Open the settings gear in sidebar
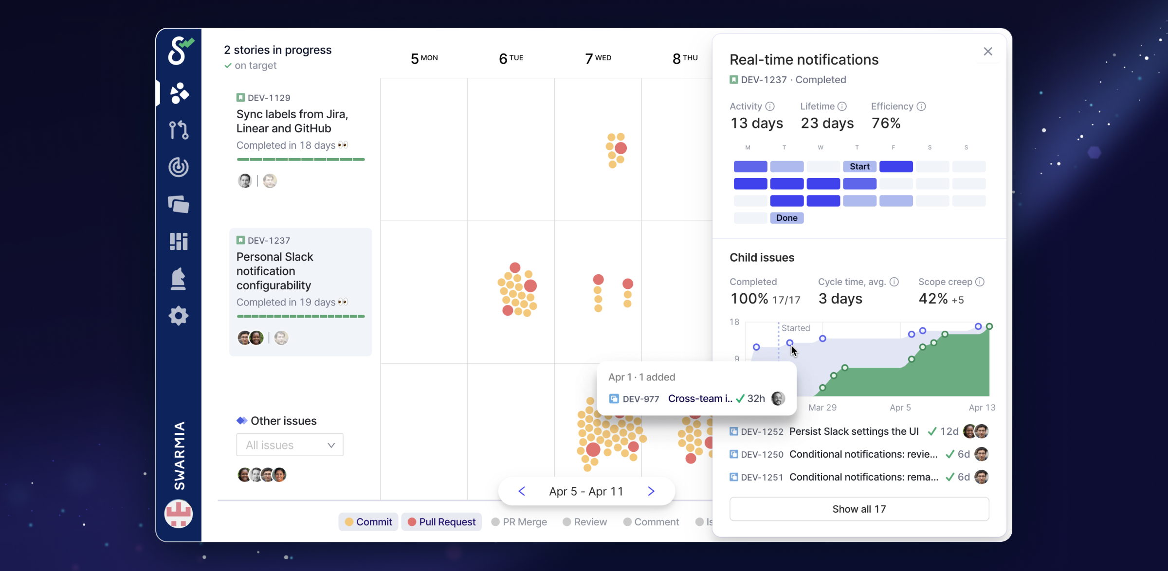Image resolution: width=1168 pixels, height=571 pixels. 179,316
